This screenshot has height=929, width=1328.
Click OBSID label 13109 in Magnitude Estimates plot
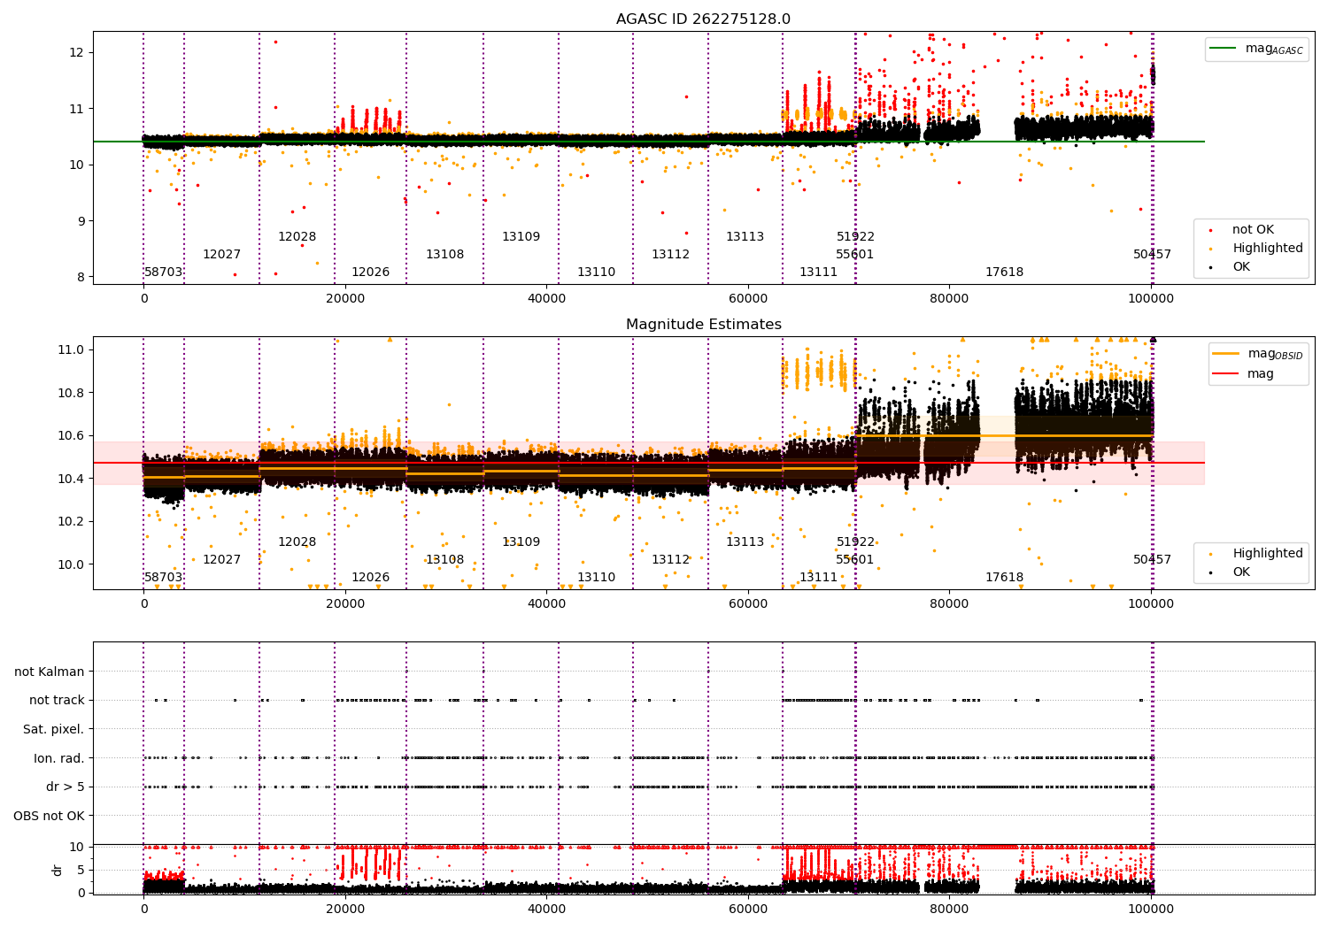click(x=521, y=541)
